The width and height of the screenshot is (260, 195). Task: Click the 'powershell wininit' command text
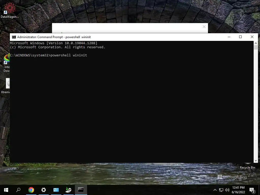tap(69, 55)
